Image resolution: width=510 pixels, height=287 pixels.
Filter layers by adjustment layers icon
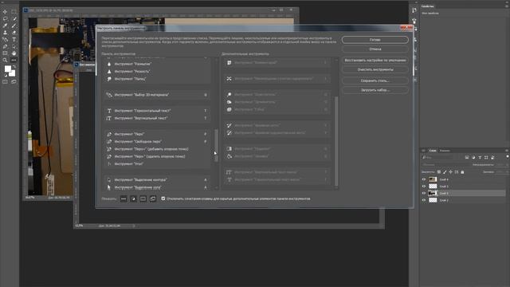pyautogui.click(x=473, y=158)
